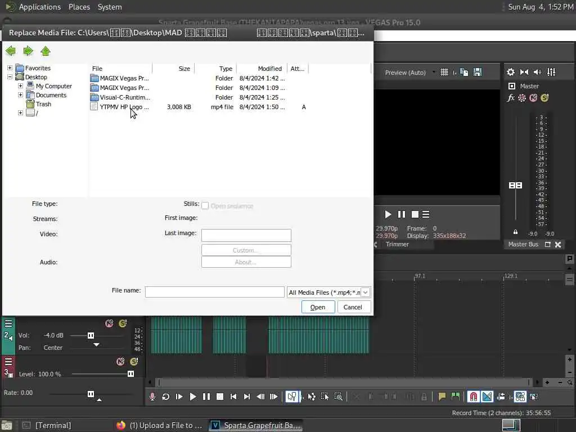Adjust the Master volume fader
576x432 pixels.
click(515, 185)
